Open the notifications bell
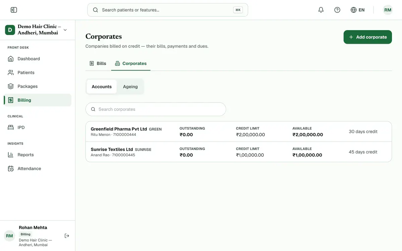Viewport: 402px width, 251px height. [x=321, y=10]
